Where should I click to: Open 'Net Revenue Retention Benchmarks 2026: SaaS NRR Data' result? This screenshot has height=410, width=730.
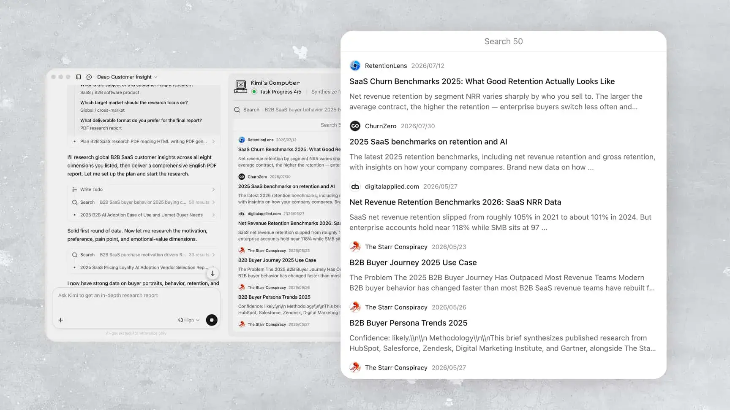click(x=455, y=202)
